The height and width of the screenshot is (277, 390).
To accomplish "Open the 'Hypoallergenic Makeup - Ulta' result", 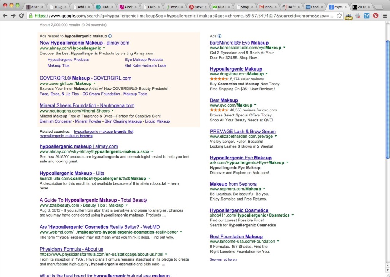I will click(72, 173).
